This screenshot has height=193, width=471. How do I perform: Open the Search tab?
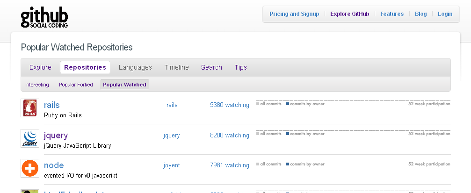pyautogui.click(x=211, y=67)
